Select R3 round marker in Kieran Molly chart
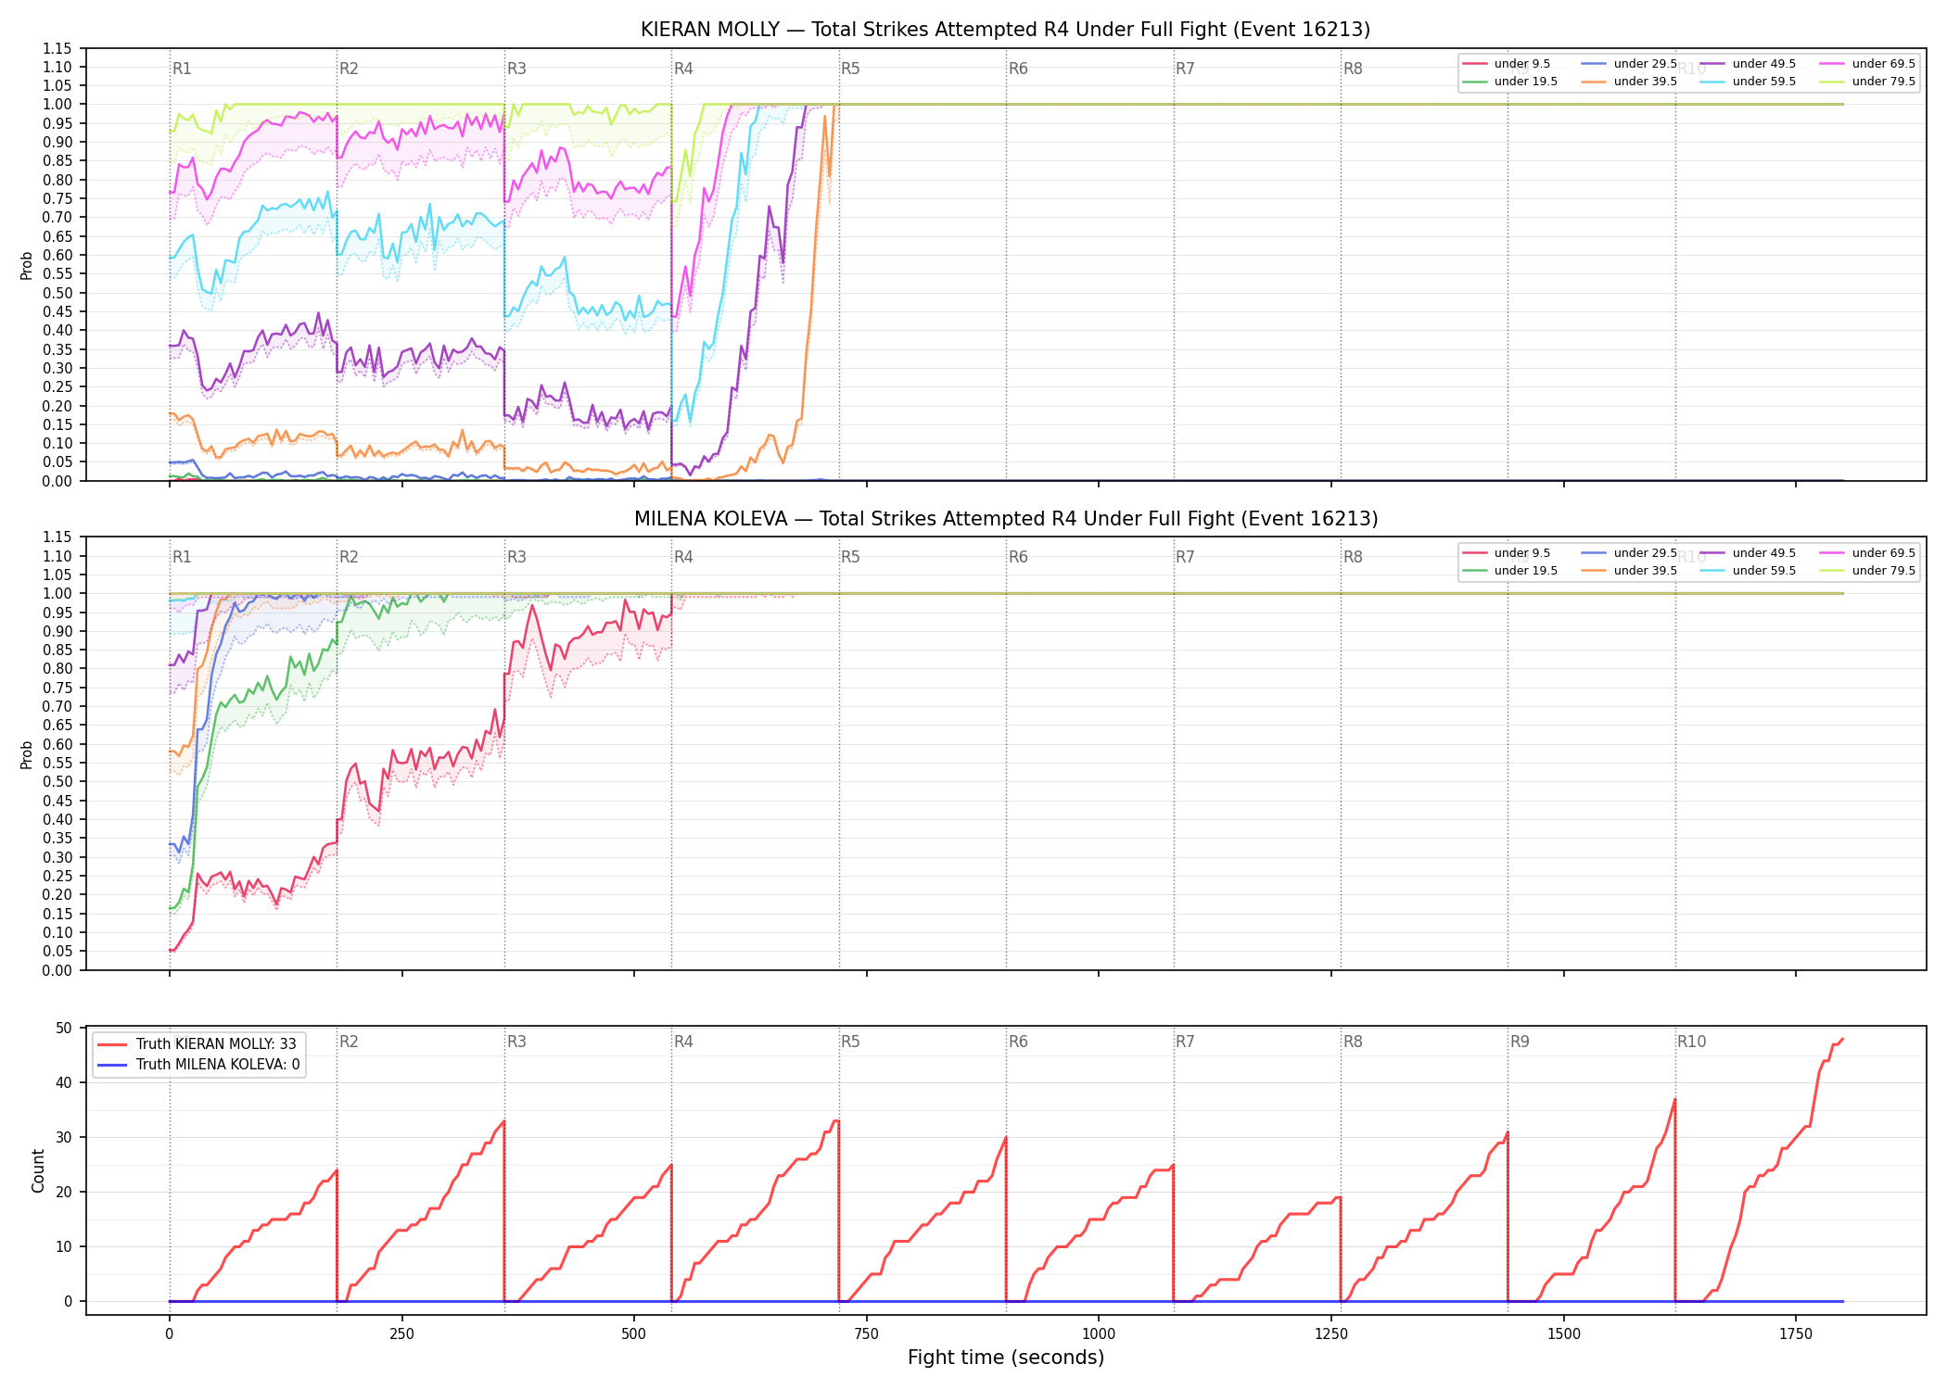1947x1390 pixels. (x=516, y=69)
